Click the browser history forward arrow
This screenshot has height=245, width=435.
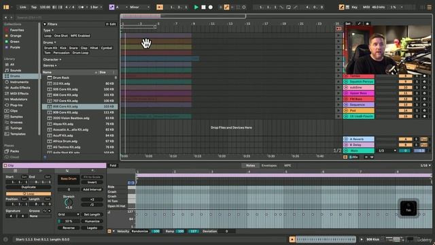12,18
